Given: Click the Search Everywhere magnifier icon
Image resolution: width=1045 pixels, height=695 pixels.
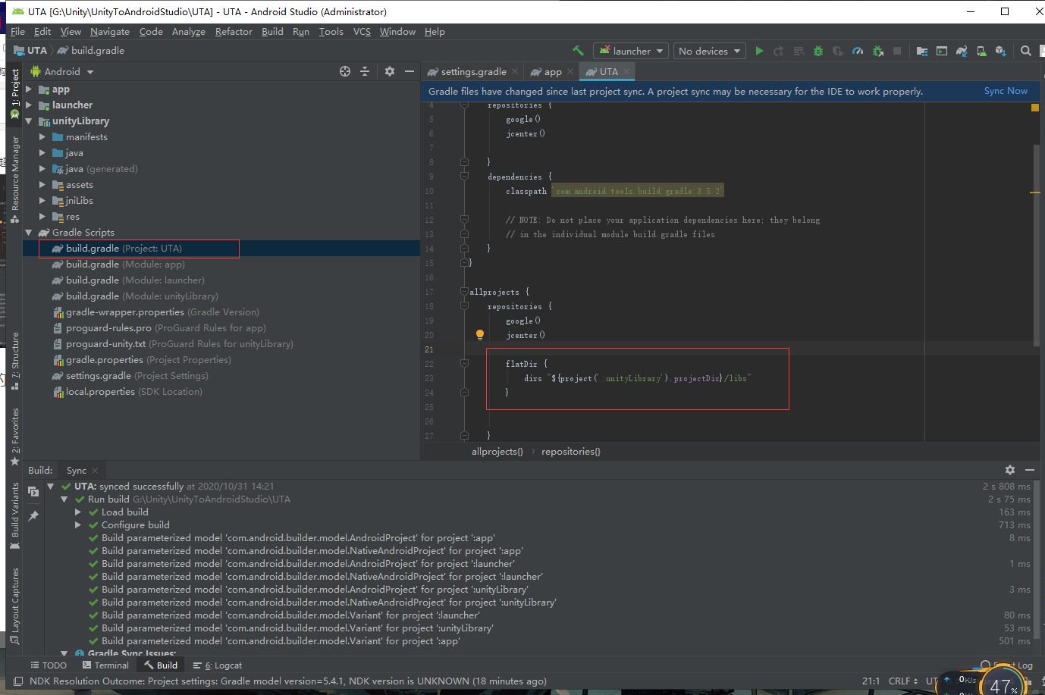Looking at the screenshot, I should [1026, 51].
